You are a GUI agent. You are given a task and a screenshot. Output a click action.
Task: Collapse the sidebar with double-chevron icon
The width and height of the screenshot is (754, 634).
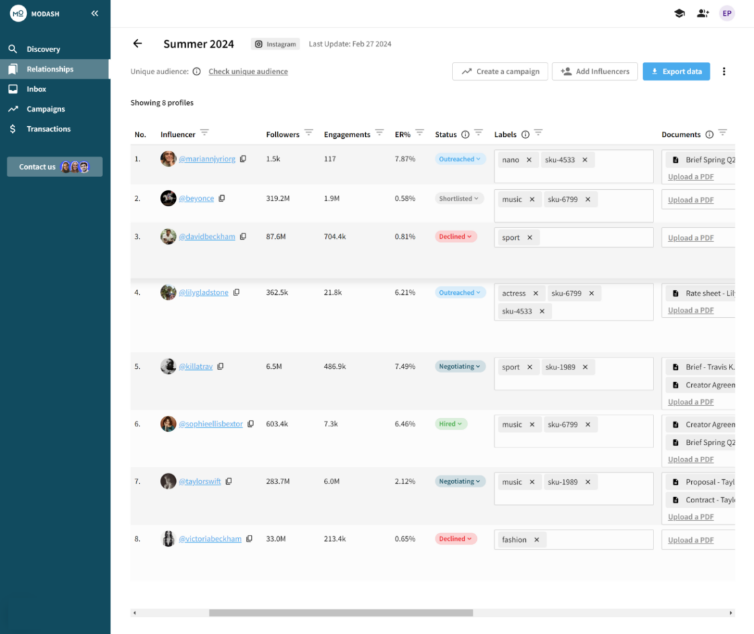[95, 13]
